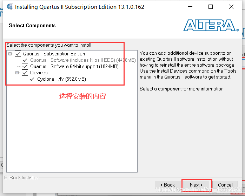Select Quartus II Subscription Edition label

54,54
